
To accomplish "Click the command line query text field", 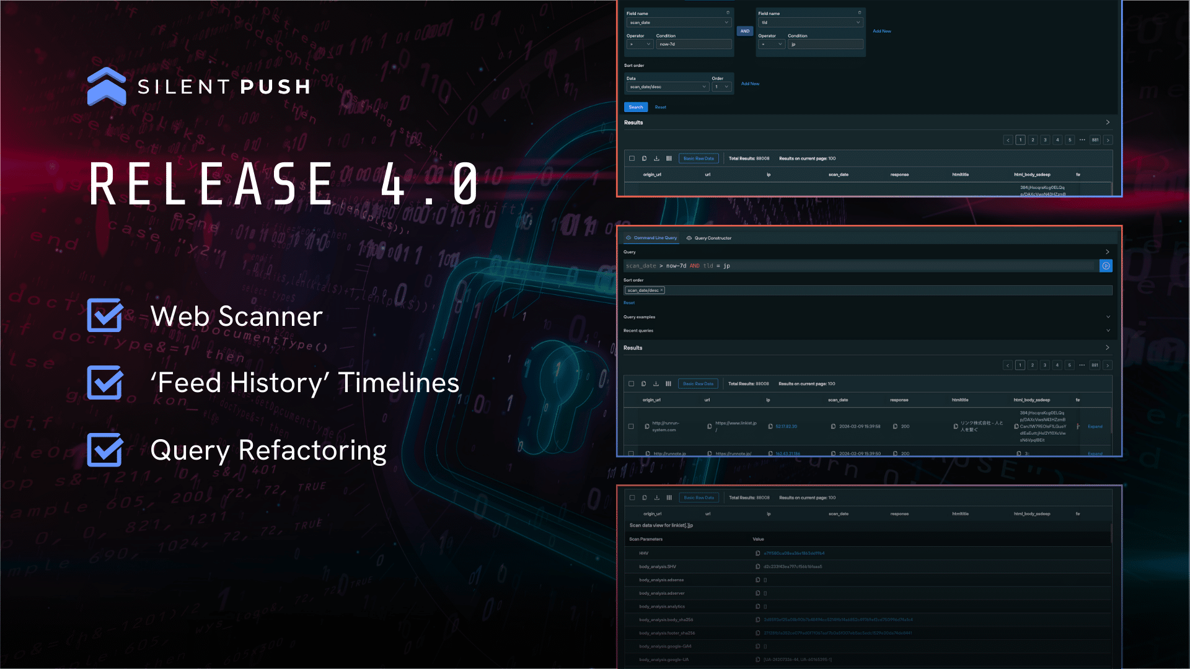I will tap(860, 266).
